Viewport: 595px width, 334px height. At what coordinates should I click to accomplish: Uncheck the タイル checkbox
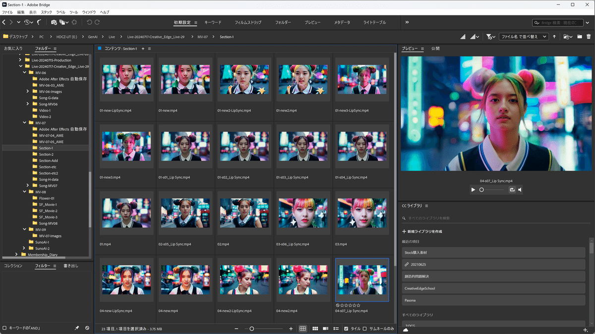346,329
